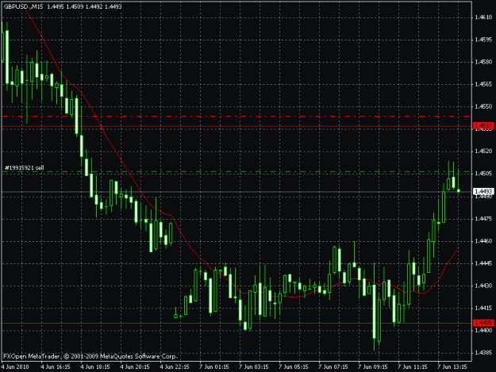Click the 1.4550 price axis label

click(483, 107)
